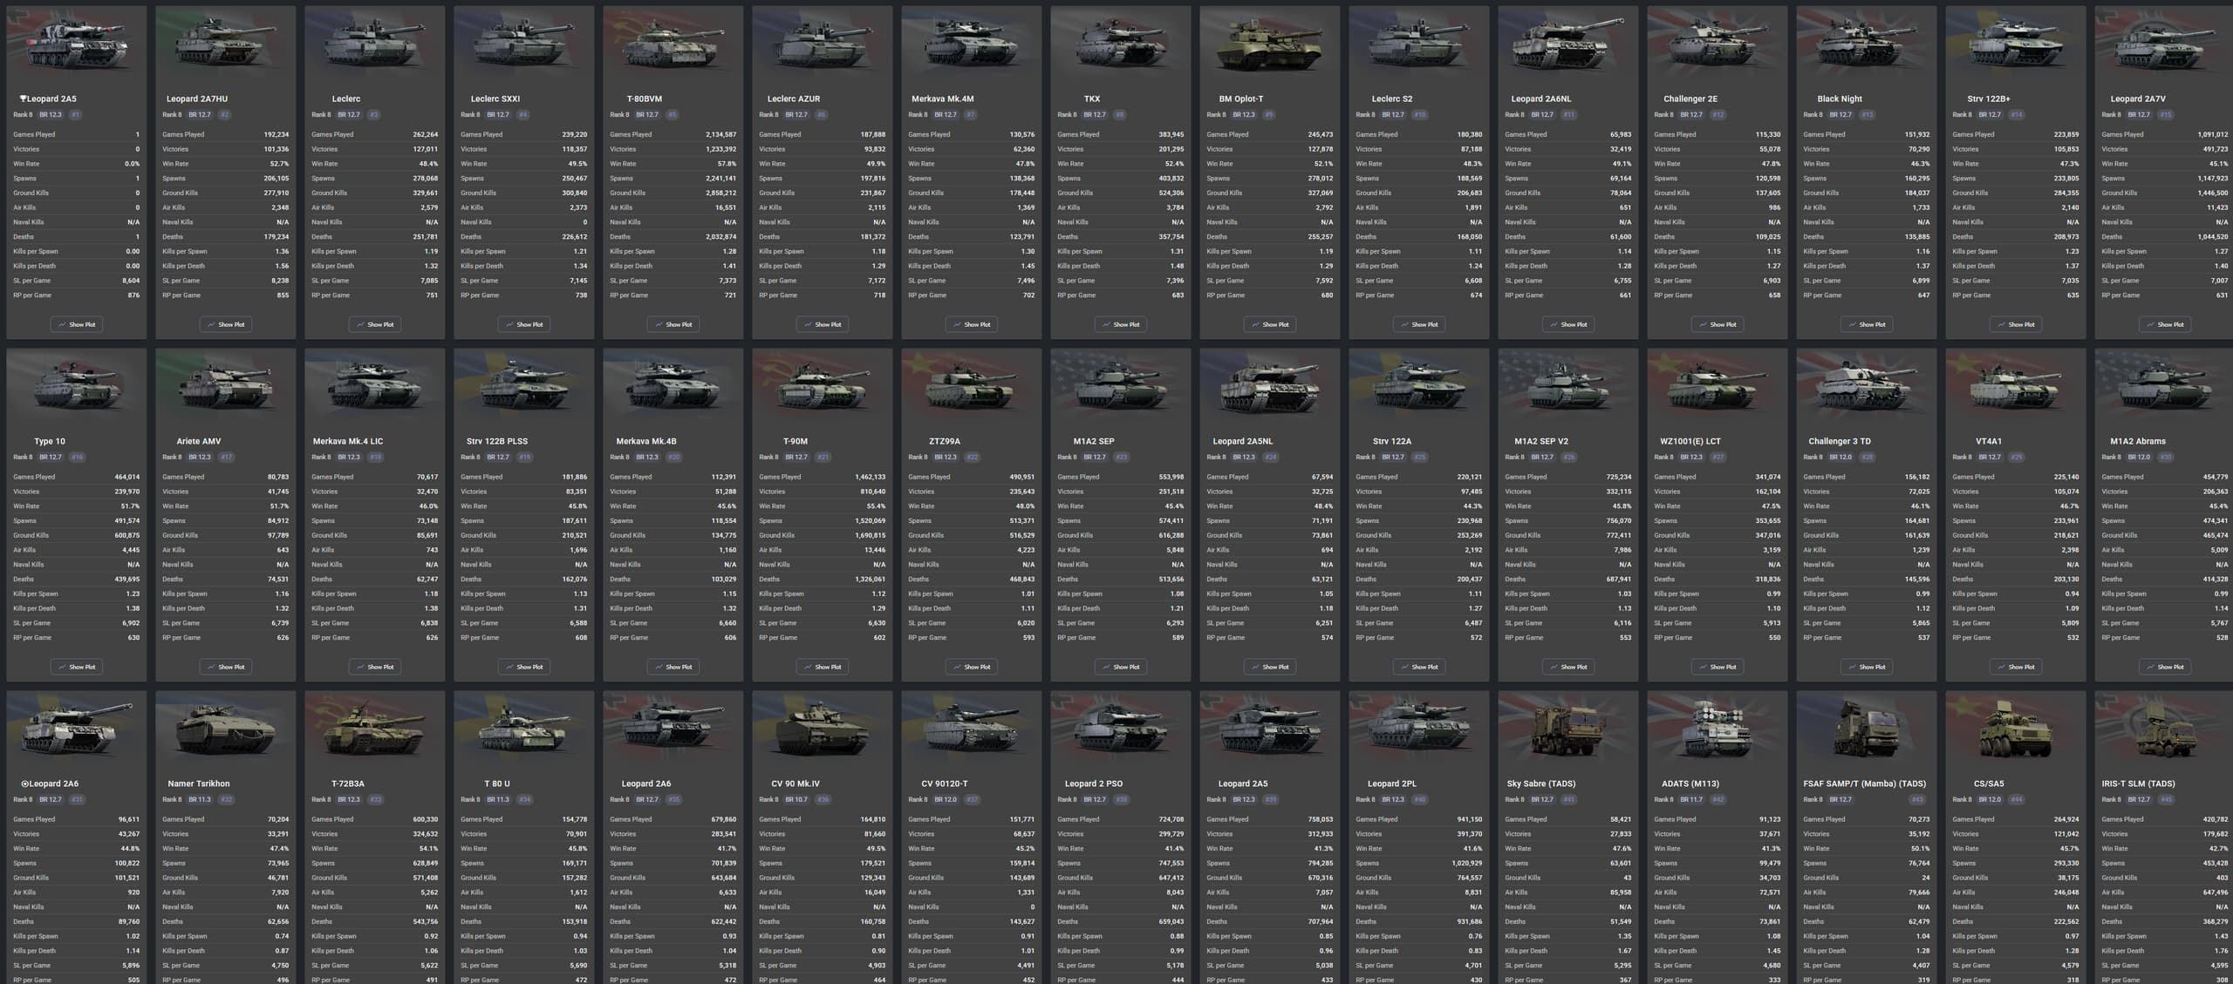The width and height of the screenshot is (2233, 984).
Task: Click the #16 rank badge on Type 10
Action: tap(77, 457)
